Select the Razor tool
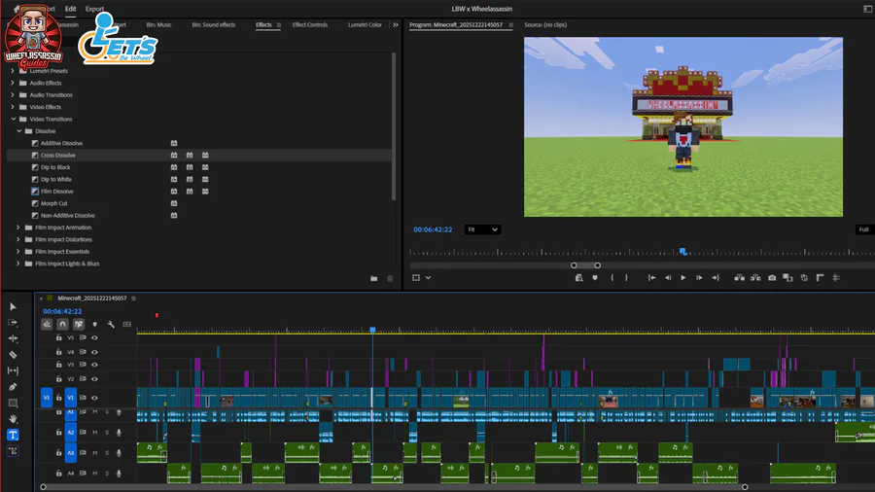Viewport: 875px width, 492px height. (13, 355)
